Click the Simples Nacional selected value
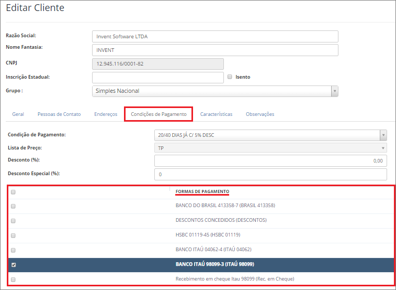The width and height of the screenshot is (396, 290). tap(117, 91)
